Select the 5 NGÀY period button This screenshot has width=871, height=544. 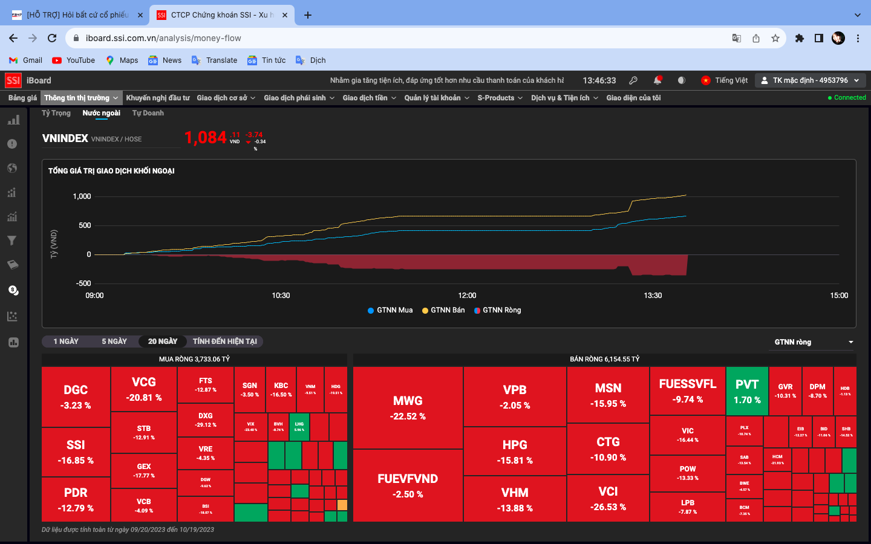[x=114, y=342]
